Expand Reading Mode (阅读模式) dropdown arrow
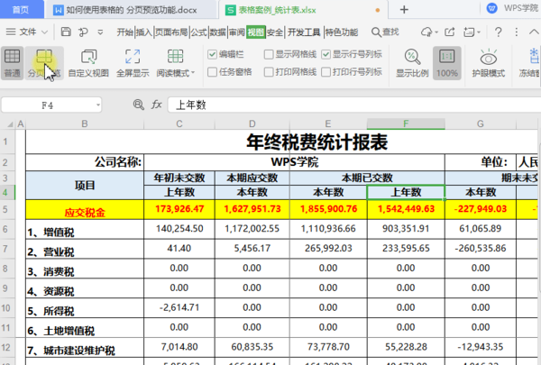 [x=193, y=73]
